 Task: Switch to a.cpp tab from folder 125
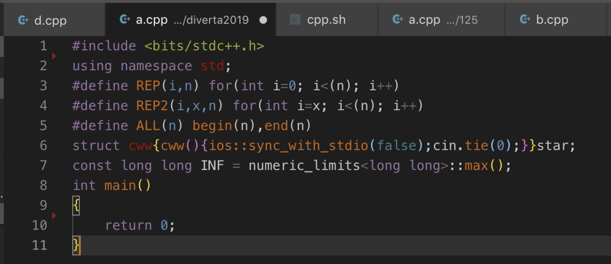pyautogui.click(x=441, y=20)
